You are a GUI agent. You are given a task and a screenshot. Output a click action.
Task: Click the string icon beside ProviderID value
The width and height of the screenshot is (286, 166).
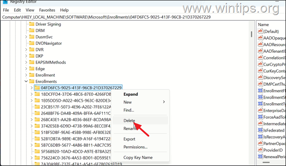tap(260, 150)
